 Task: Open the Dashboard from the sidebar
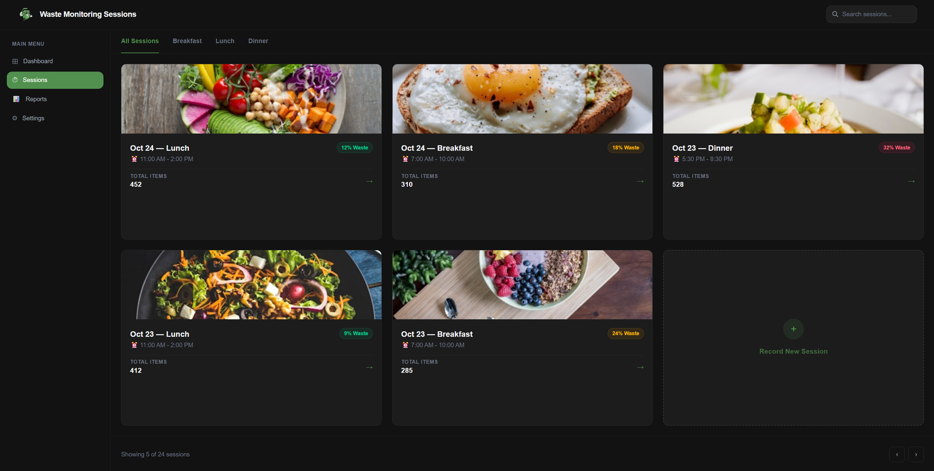click(38, 61)
